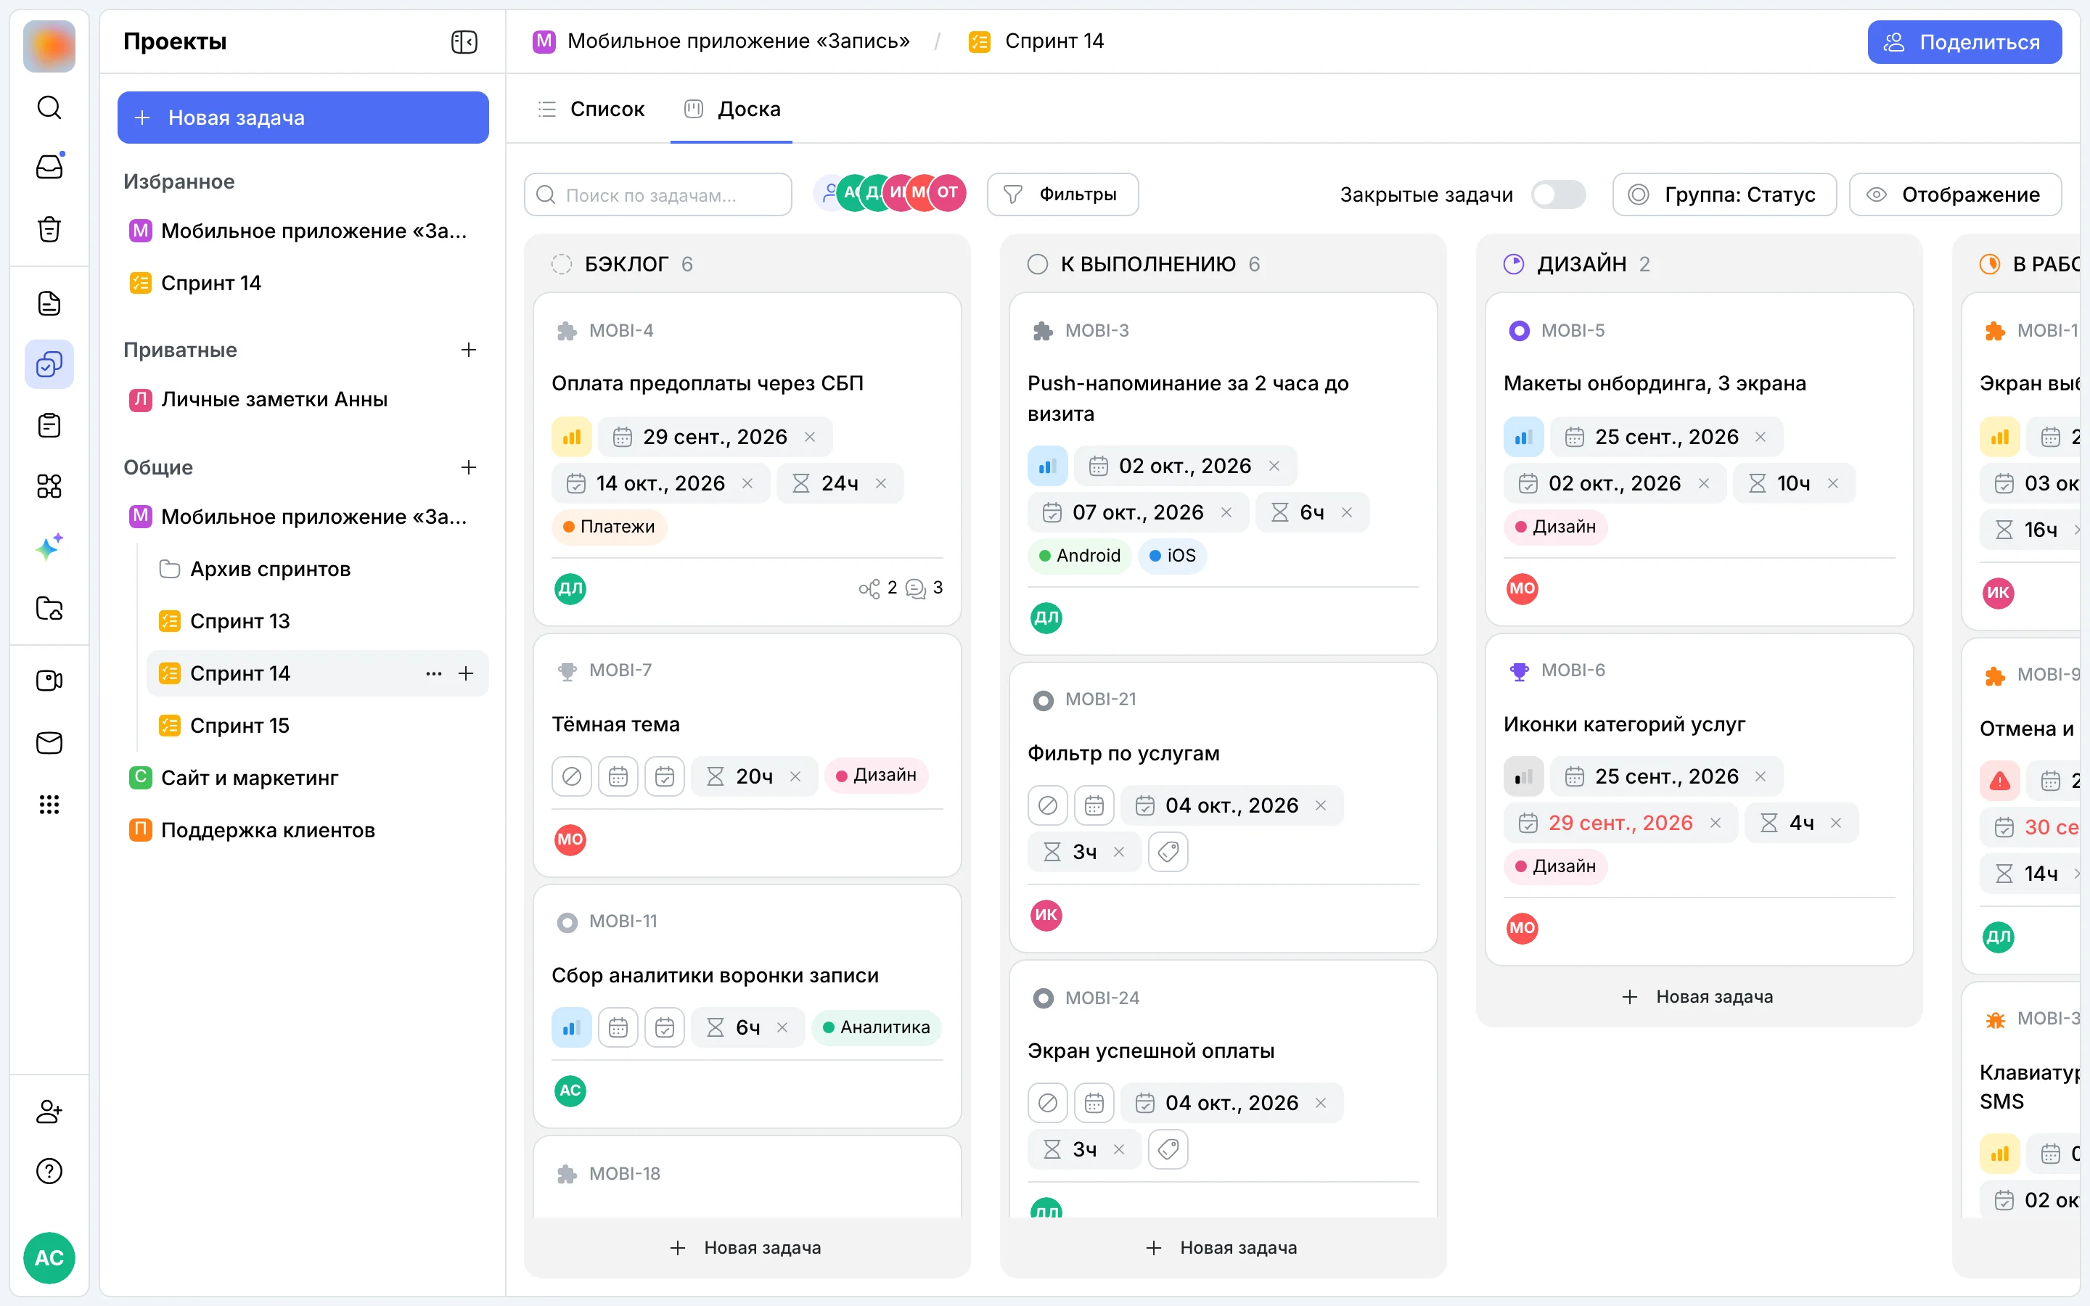Open the help question mark icon
The width and height of the screenshot is (2090, 1306).
[49, 1171]
